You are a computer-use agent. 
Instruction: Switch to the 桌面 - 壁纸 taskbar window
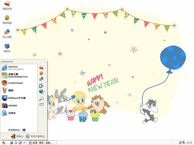[x=42, y=143]
